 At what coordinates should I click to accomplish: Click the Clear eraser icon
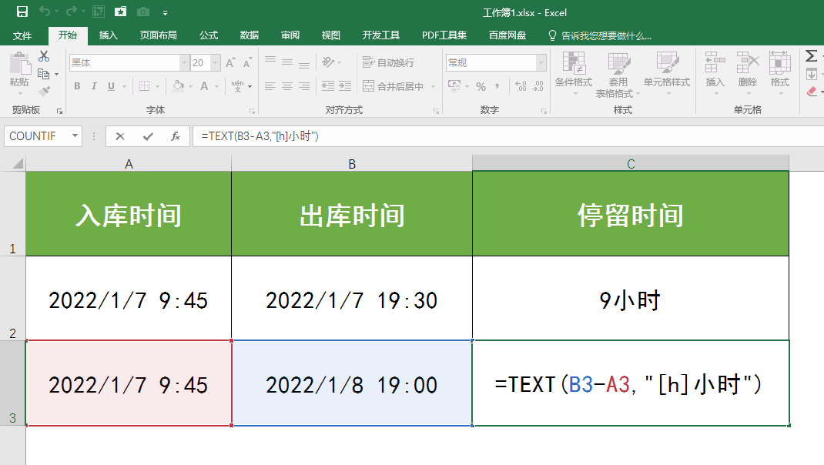tap(812, 92)
